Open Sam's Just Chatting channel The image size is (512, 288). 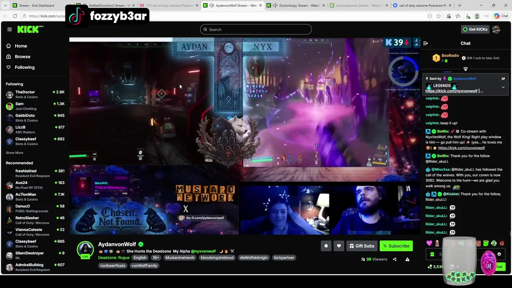(35, 106)
